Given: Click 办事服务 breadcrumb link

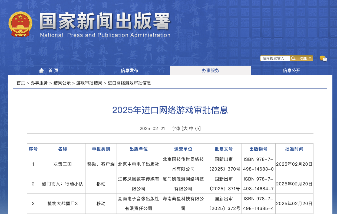Looking at the screenshot, I should tap(39, 83).
